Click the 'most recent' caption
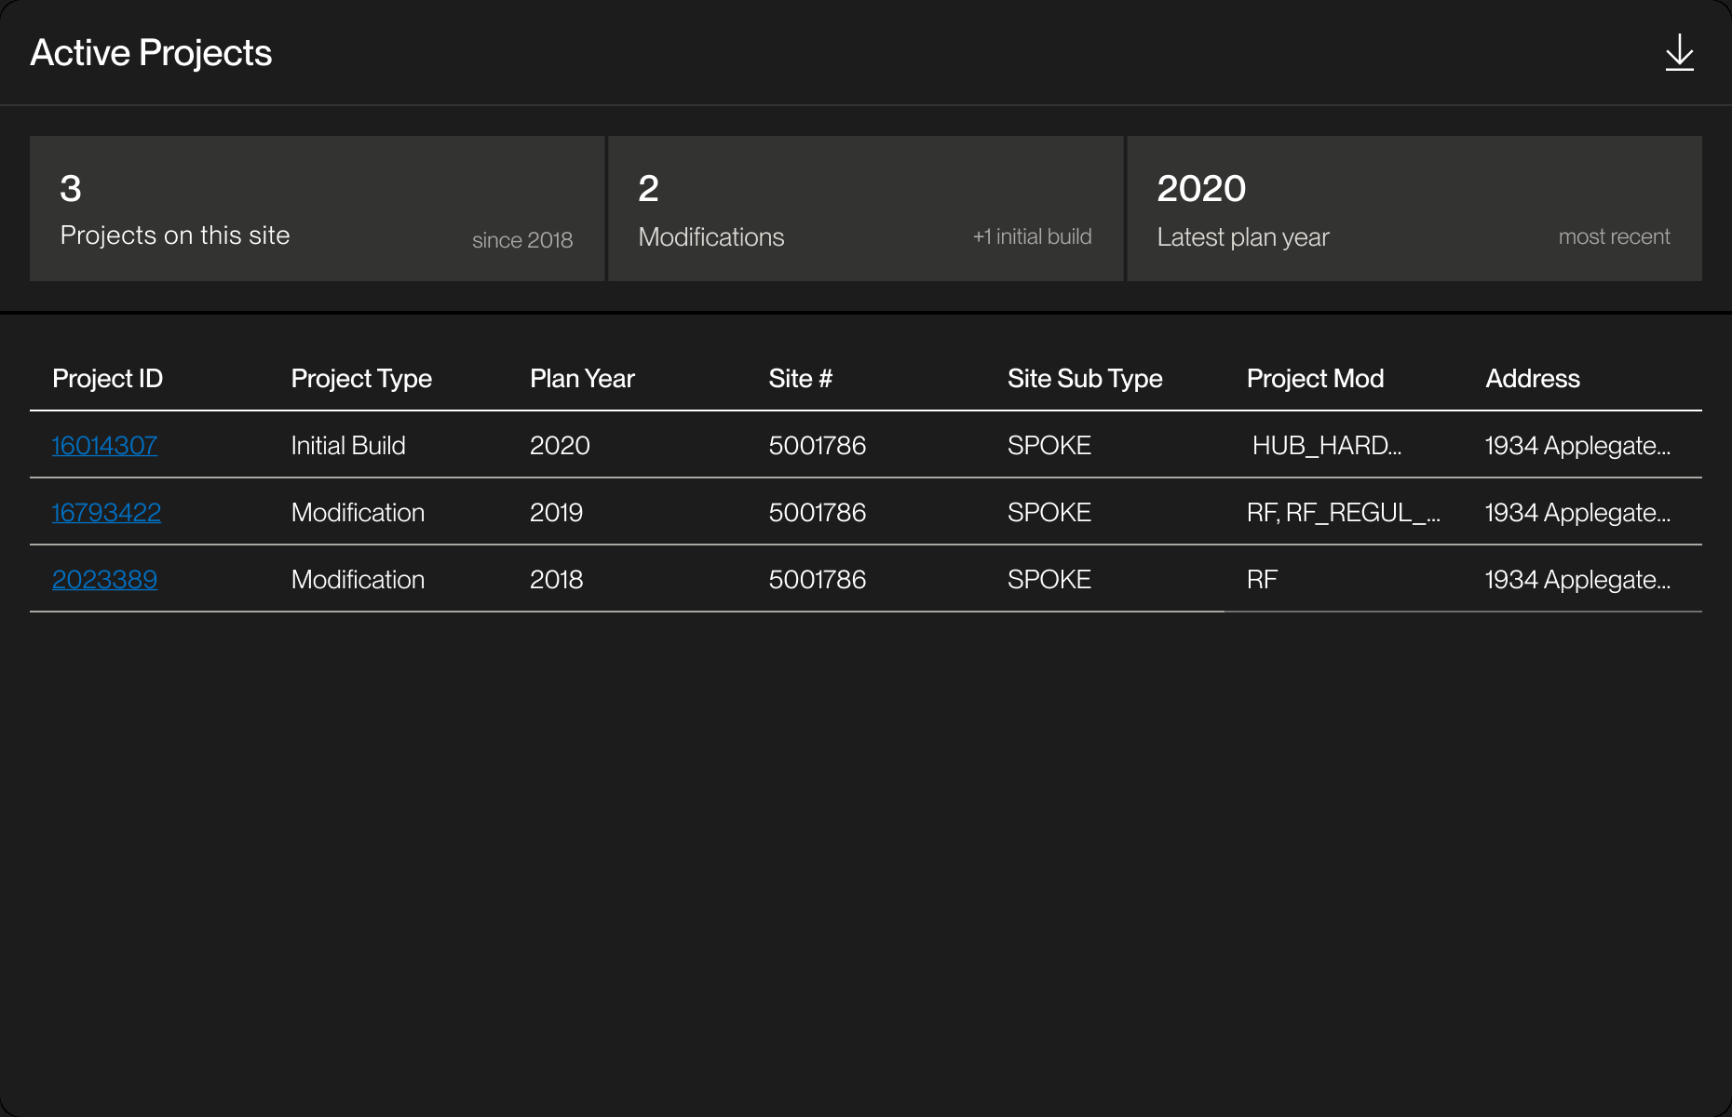The height and width of the screenshot is (1117, 1732). tap(1614, 236)
